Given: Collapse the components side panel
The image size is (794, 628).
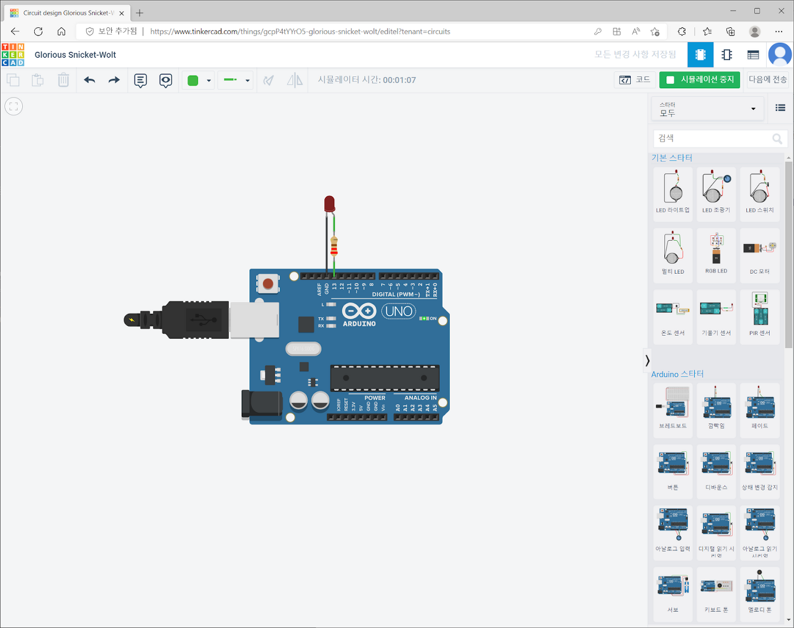Looking at the screenshot, I should tap(647, 360).
